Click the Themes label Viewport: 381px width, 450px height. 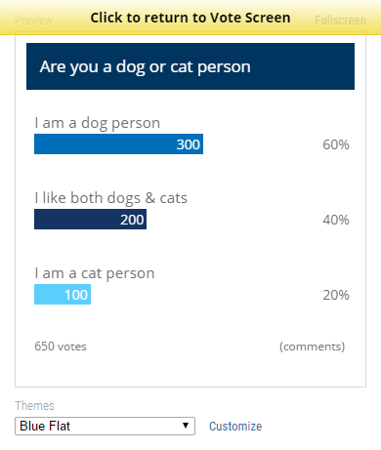[x=34, y=406]
